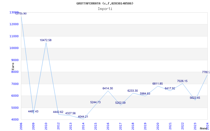Image resolution: width=210 pixels, height=131 pixels.
Task: Click the 7000 y-axis tick
Action: point(15,84)
